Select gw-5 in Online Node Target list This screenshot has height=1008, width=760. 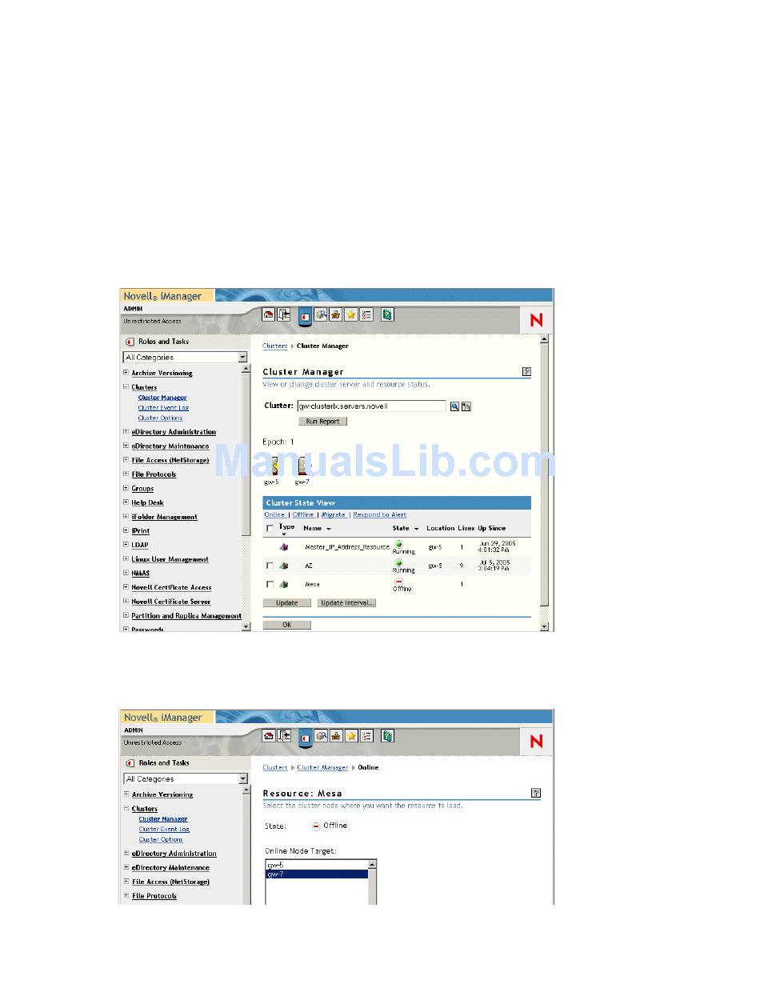[317, 866]
